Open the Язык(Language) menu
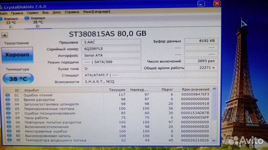Screen dimensions: 268x150 pyautogui.click(x=96, y=12)
